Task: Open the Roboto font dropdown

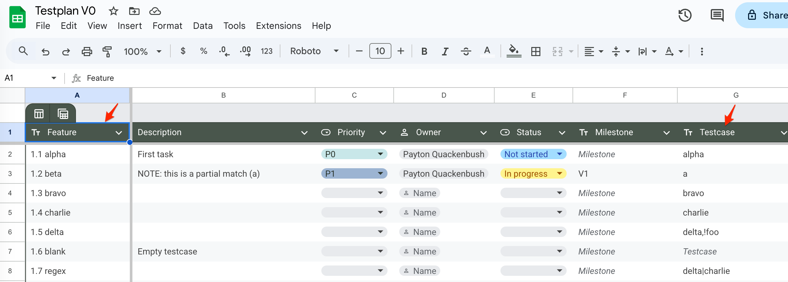Action: point(314,51)
